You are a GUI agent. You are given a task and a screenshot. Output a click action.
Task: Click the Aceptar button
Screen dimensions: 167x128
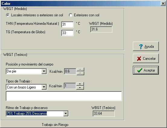[x=146, y=70]
